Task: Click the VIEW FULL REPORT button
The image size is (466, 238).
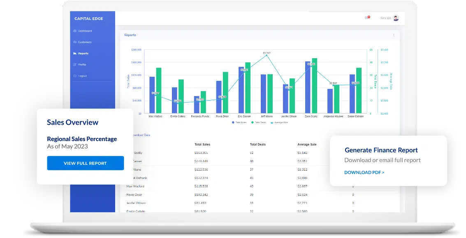Action: click(85, 163)
